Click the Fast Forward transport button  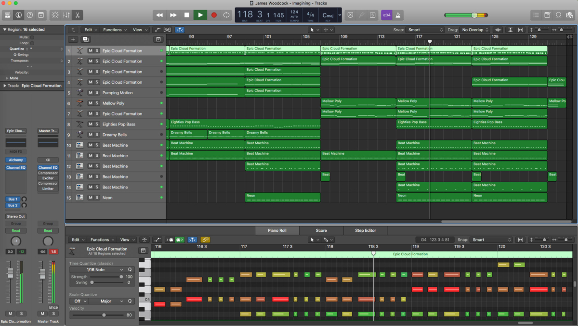173,15
